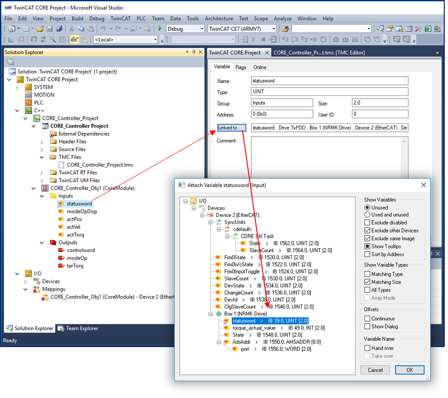Switch to the Online tab

[259, 67]
